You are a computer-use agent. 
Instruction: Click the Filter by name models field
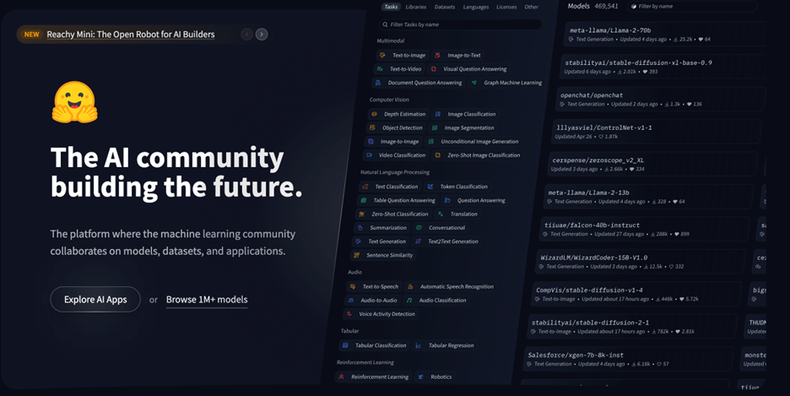[693, 6]
